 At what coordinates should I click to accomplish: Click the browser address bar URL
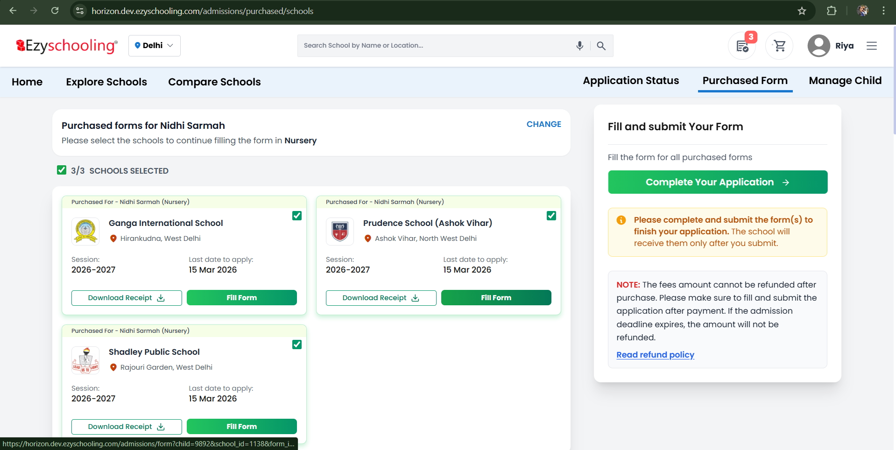(x=202, y=11)
